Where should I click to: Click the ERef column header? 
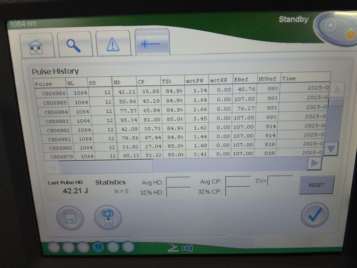[245, 80]
